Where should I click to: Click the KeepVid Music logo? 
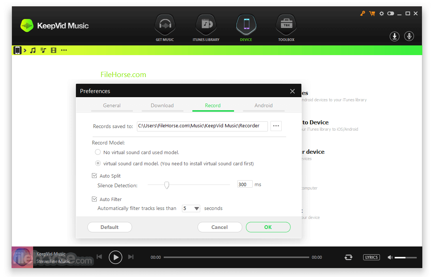[55, 26]
